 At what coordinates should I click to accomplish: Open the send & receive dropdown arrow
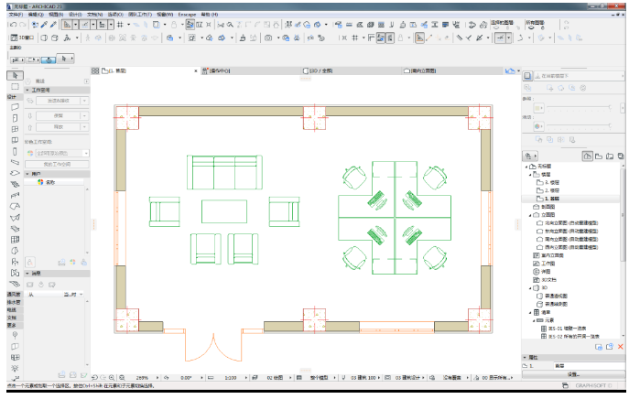pos(84,101)
